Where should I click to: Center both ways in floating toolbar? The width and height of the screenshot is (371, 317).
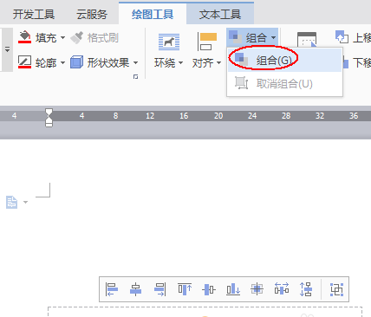257,289
